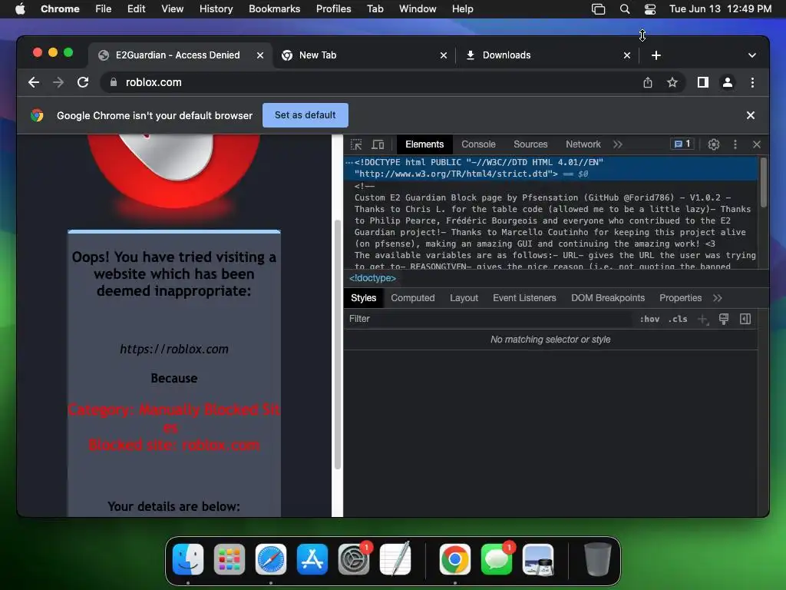Image resolution: width=786 pixels, height=590 pixels.
Task: Switch to the Console tab
Action: [x=478, y=144]
